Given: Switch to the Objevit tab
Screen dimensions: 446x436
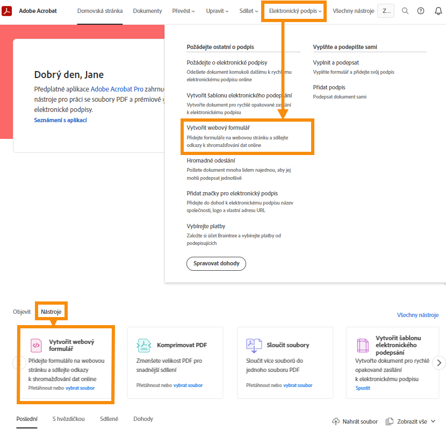Looking at the screenshot, I should 21,312.
